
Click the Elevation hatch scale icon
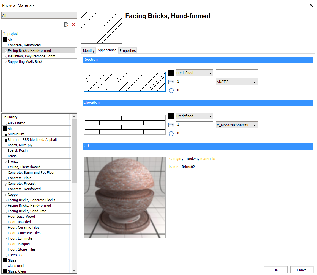[171, 125]
